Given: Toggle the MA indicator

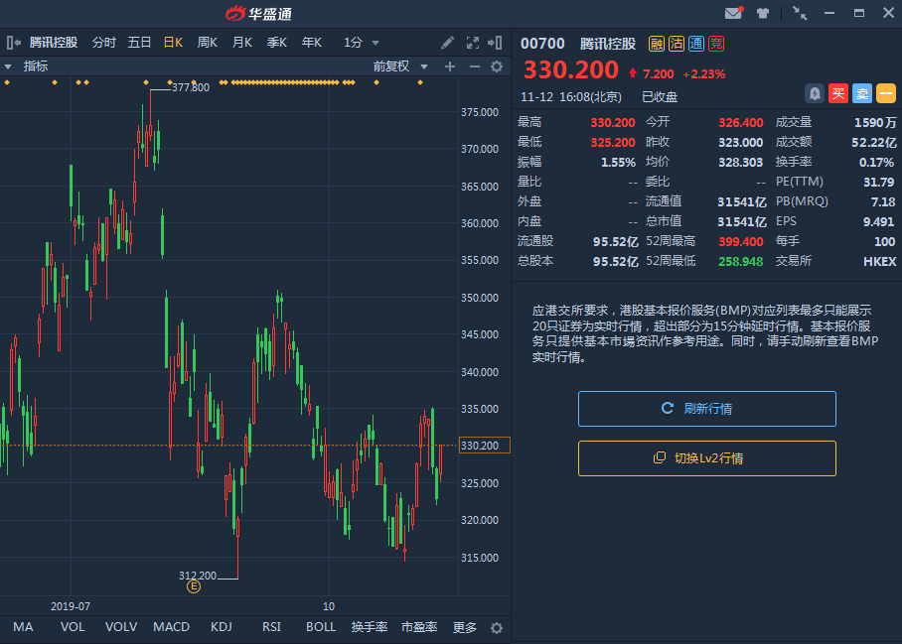Looking at the screenshot, I should point(23,627).
